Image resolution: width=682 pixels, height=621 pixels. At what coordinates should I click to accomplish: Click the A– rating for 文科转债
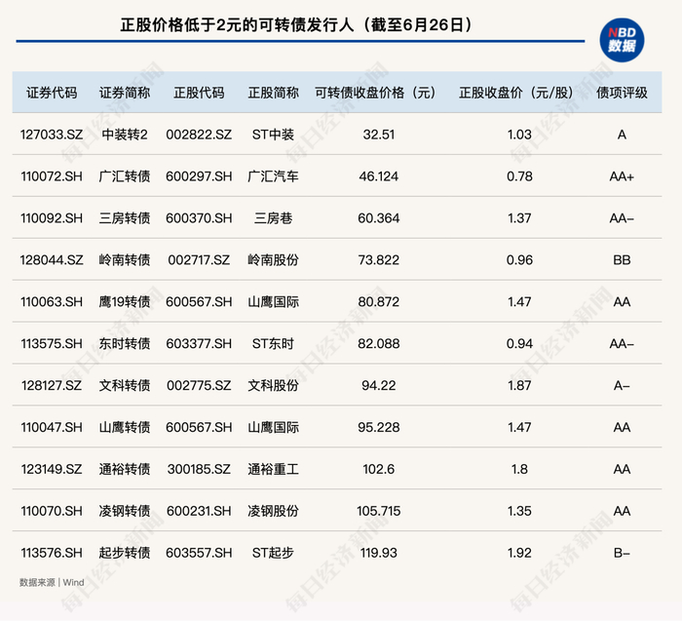622,385
